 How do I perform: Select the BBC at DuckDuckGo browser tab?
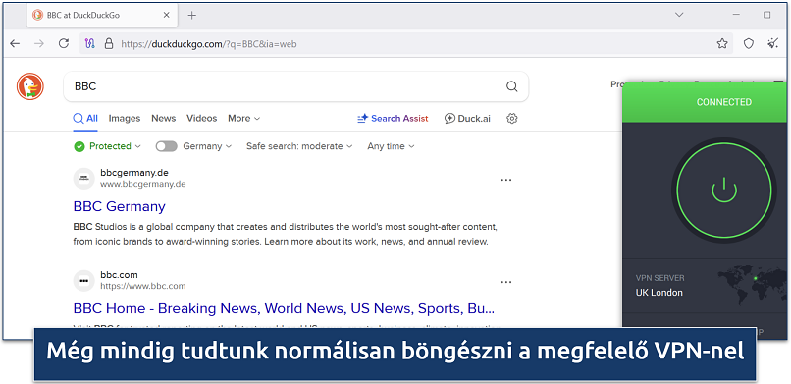tap(101, 15)
